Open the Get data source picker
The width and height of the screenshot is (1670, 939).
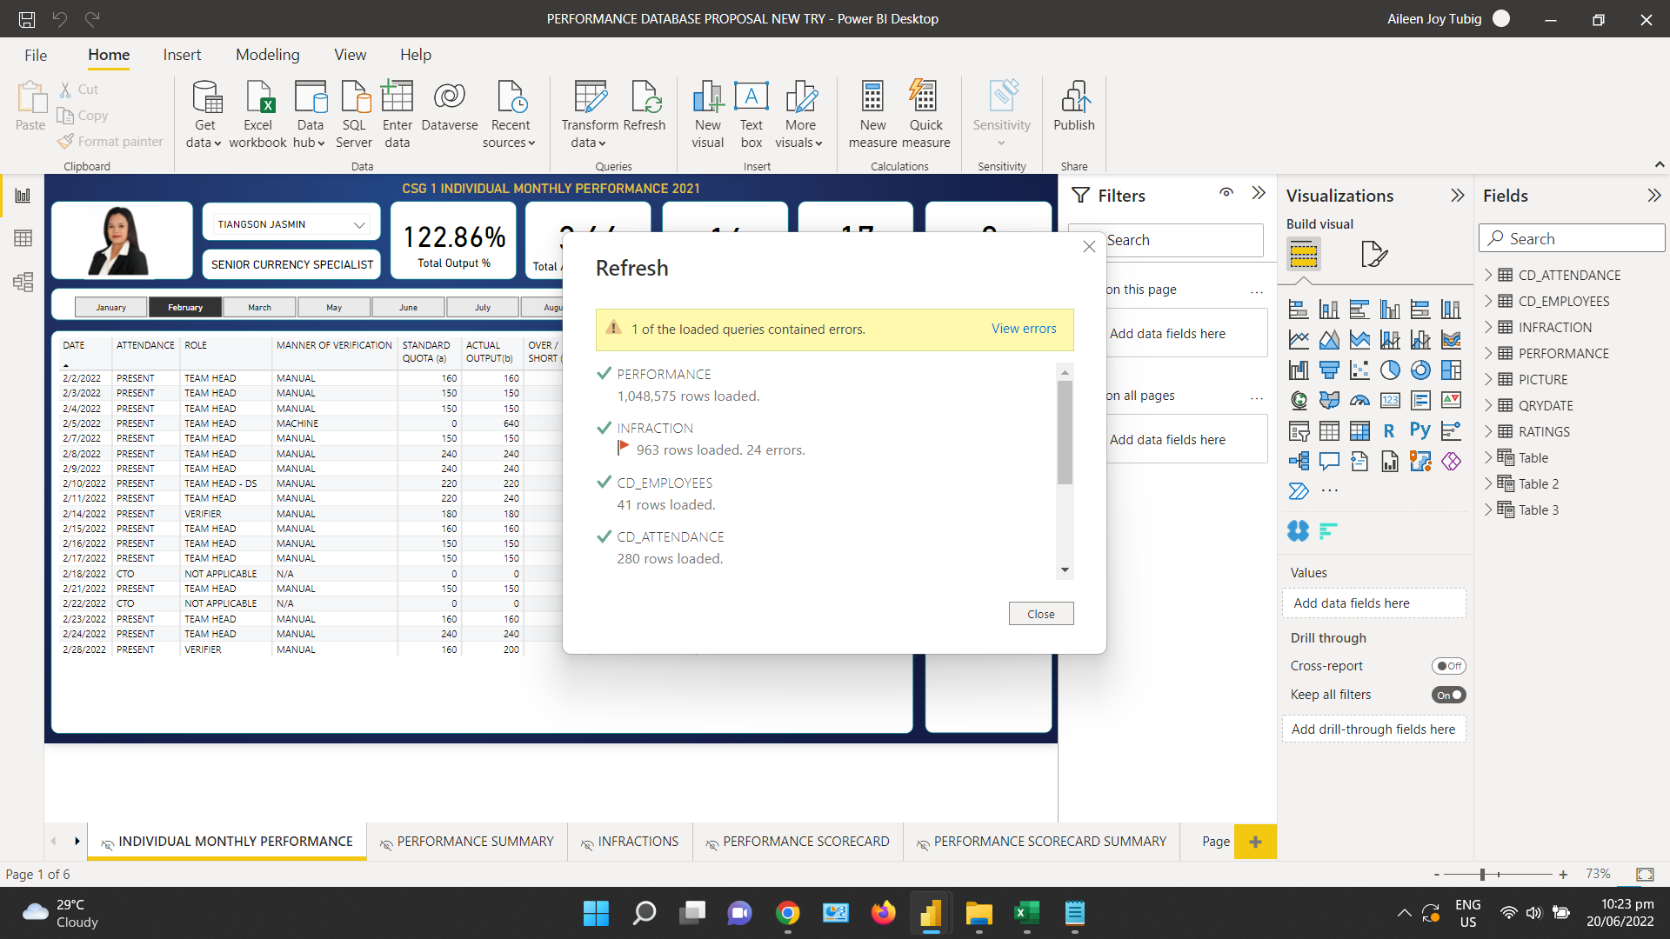204,114
